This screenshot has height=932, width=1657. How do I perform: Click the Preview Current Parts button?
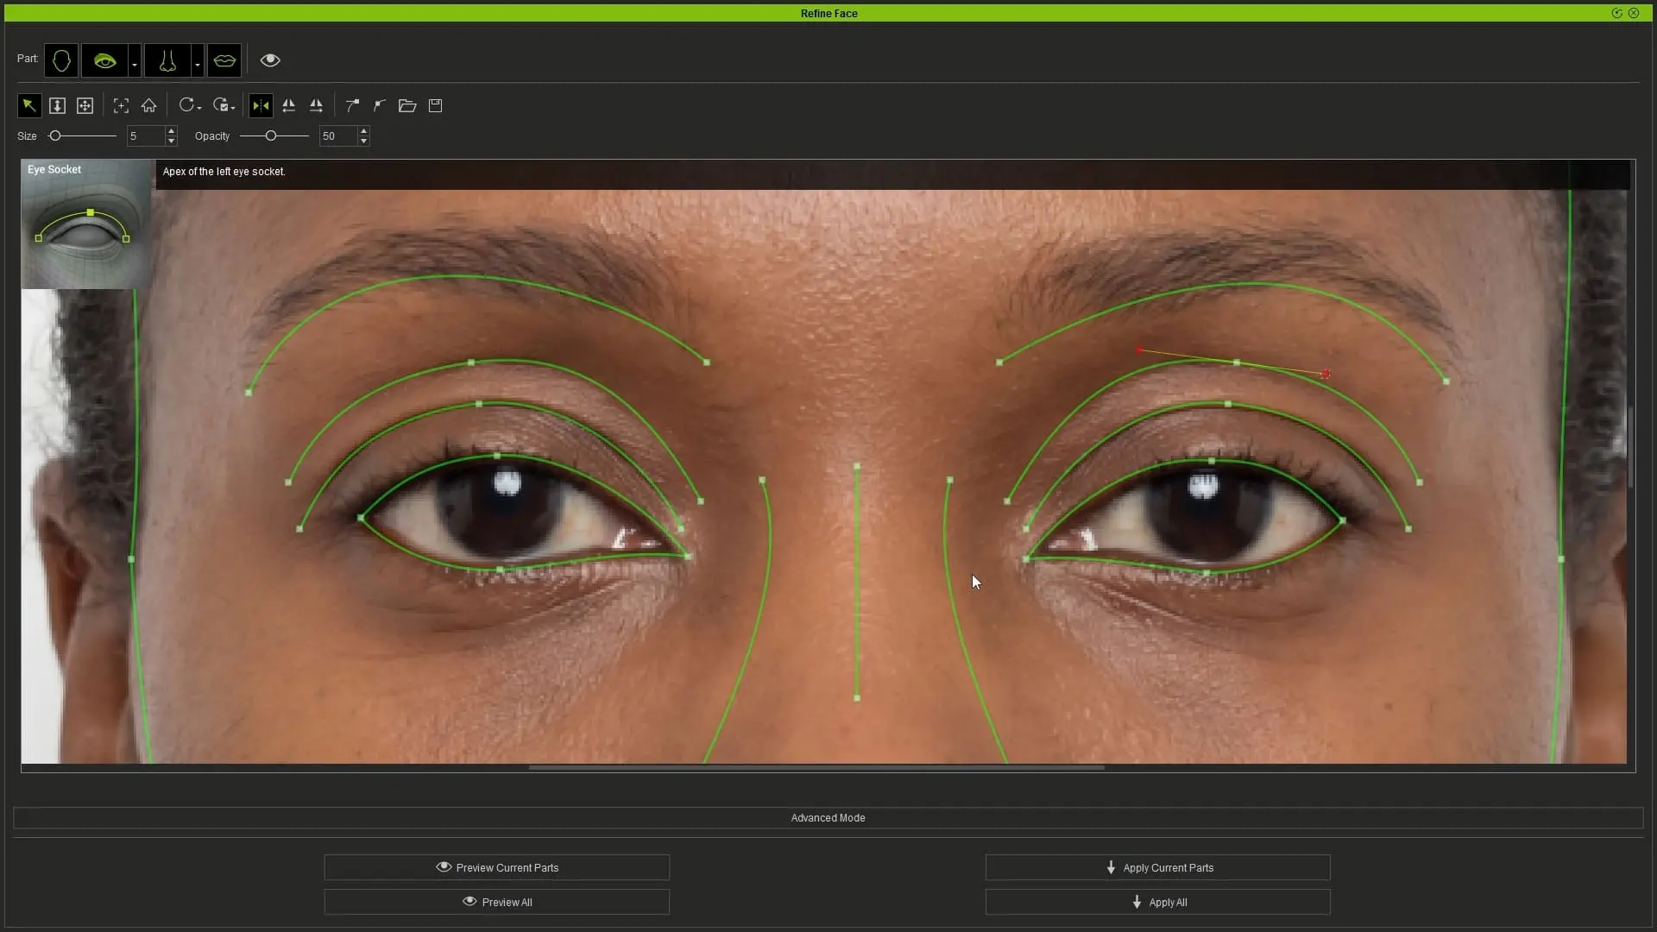tap(497, 867)
